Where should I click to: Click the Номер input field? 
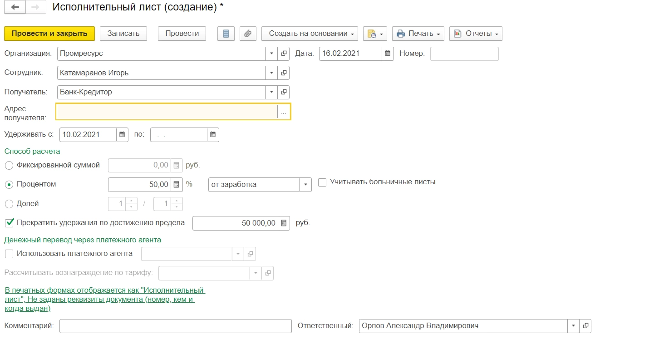pyautogui.click(x=464, y=54)
